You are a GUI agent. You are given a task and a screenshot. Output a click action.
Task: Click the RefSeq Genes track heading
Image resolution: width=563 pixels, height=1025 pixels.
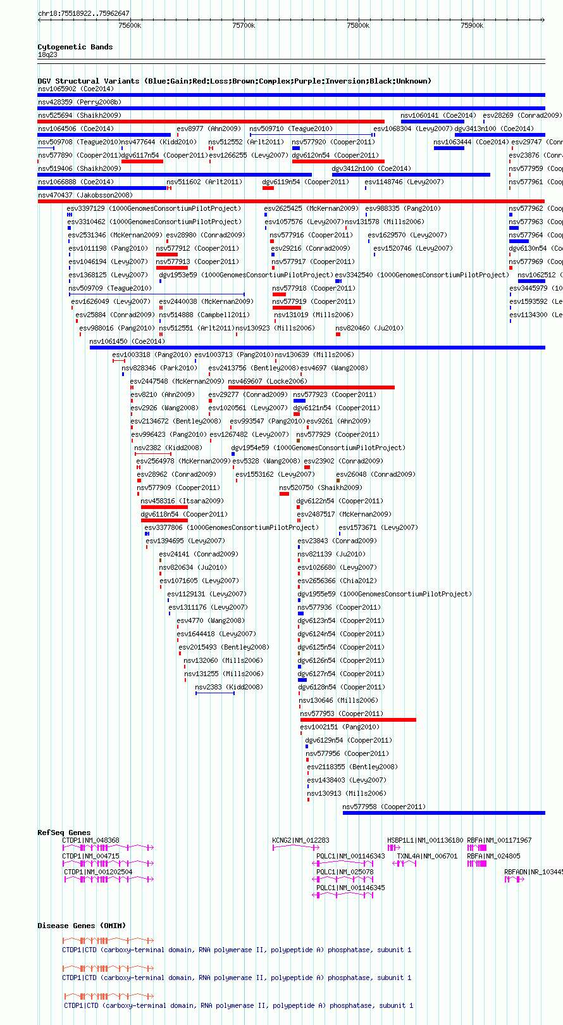click(x=64, y=833)
